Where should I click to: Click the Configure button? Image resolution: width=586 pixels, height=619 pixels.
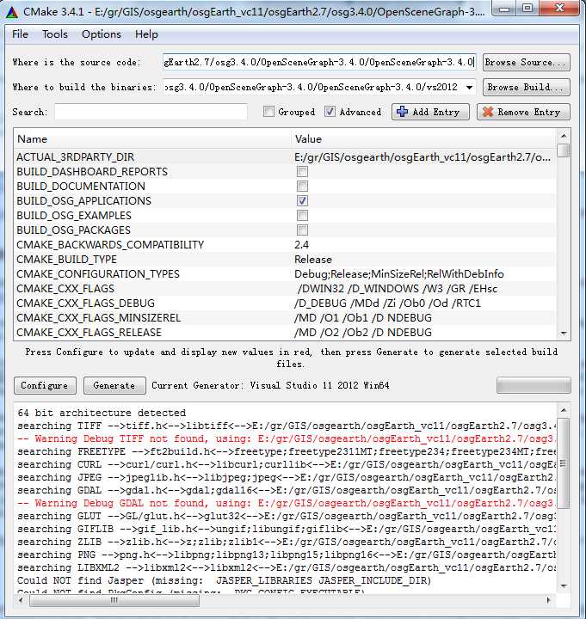[45, 385]
